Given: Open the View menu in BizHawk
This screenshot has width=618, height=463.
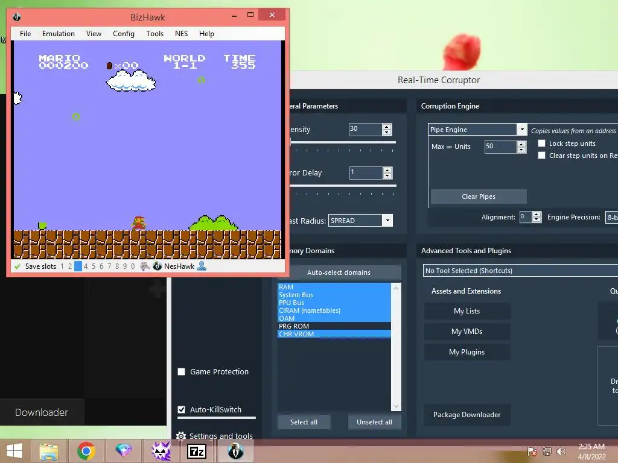Looking at the screenshot, I should (x=94, y=34).
